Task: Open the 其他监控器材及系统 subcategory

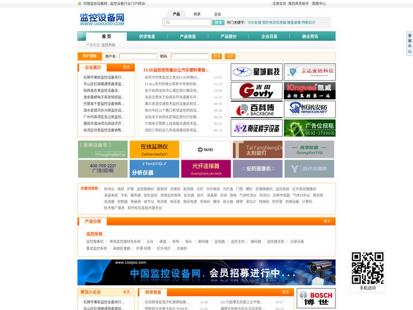Action: click(x=125, y=241)
